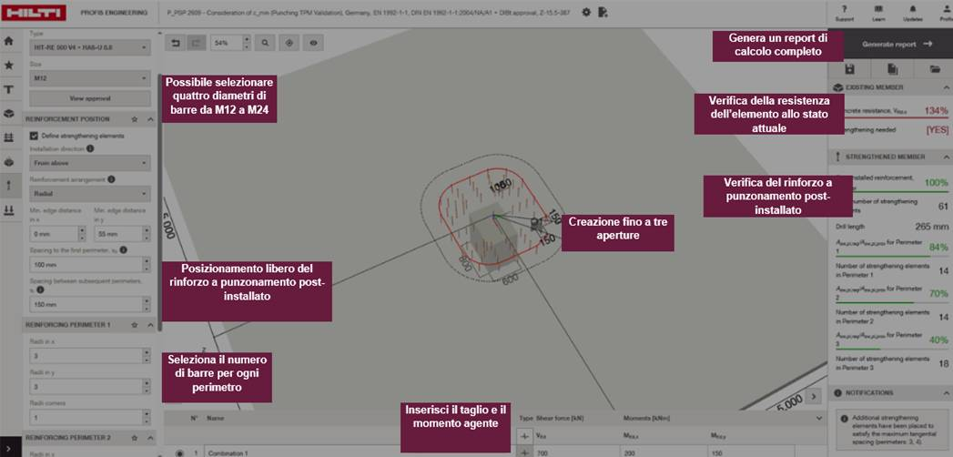
Task: Click info icon beside Spacing to first perimeter
Action: pos(124,249)
